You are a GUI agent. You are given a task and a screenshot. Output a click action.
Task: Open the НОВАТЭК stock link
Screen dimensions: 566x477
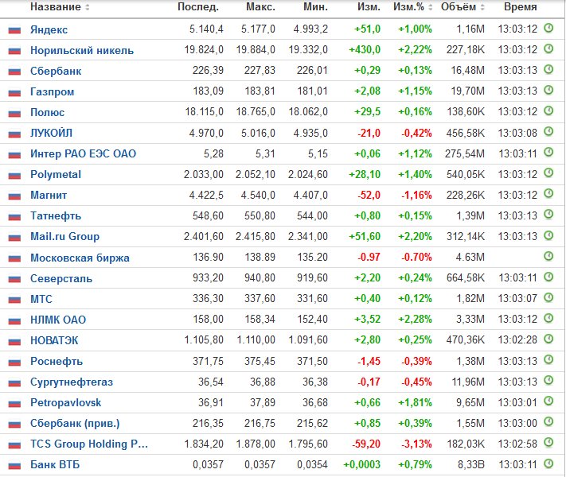coord(54,340)
